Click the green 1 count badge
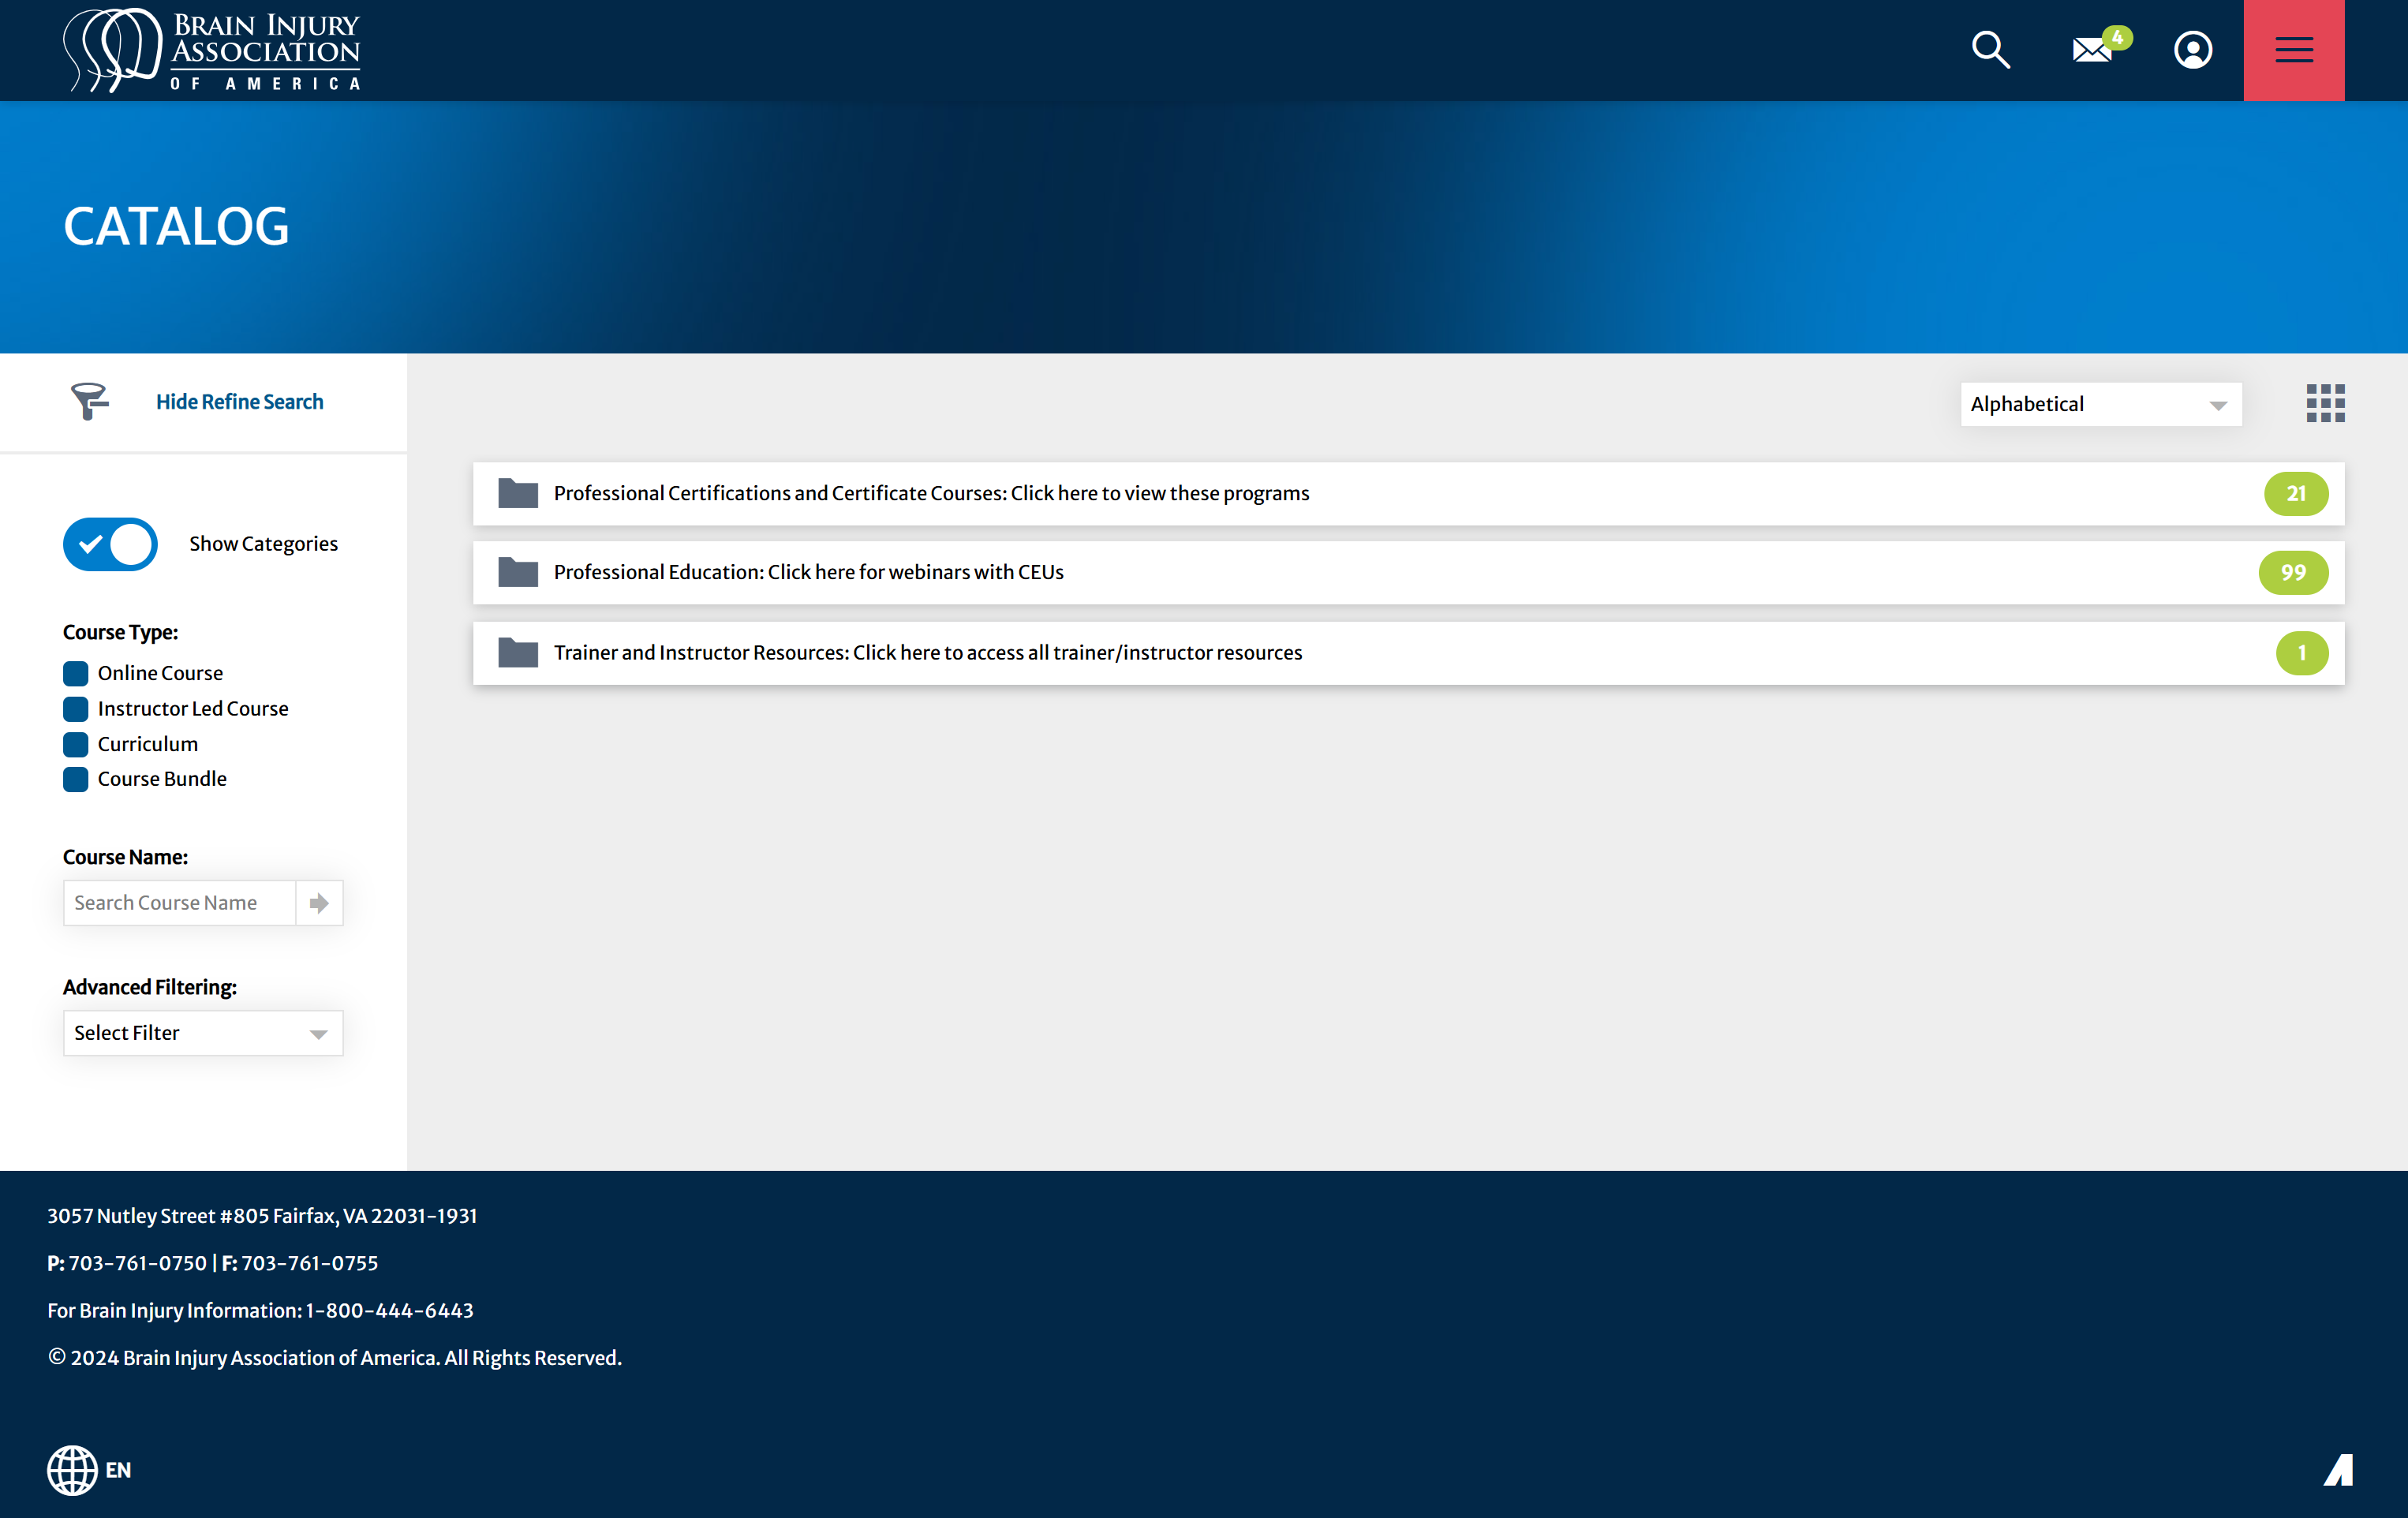The image size is (2408, 1518). click(x=2302, y=653)
